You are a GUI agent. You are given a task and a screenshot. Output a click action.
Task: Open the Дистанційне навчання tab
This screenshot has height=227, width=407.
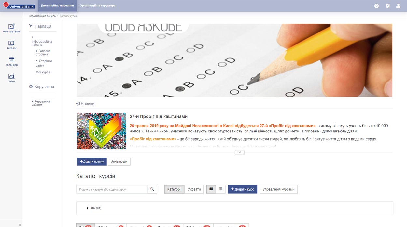pos(57,6)
